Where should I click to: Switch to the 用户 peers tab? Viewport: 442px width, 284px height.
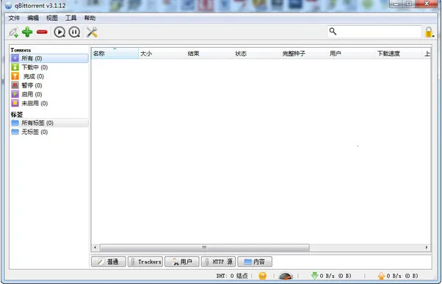182,262
